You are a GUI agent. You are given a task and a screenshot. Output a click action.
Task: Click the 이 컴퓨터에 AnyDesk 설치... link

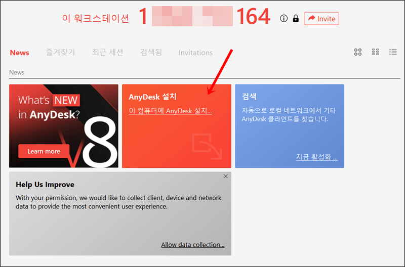[170, 111]
